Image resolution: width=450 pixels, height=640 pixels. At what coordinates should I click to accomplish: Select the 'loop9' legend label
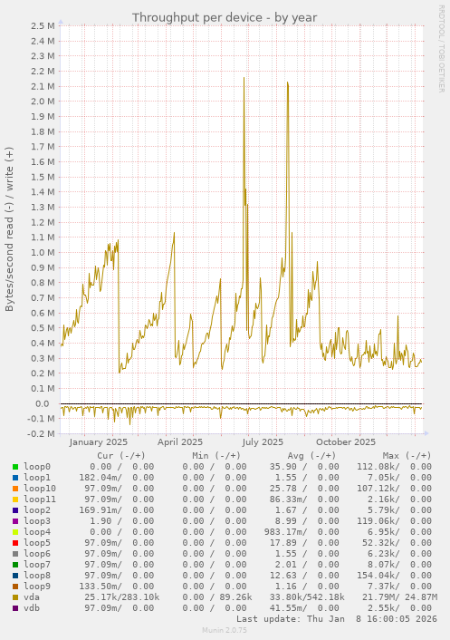pos(37,587)
